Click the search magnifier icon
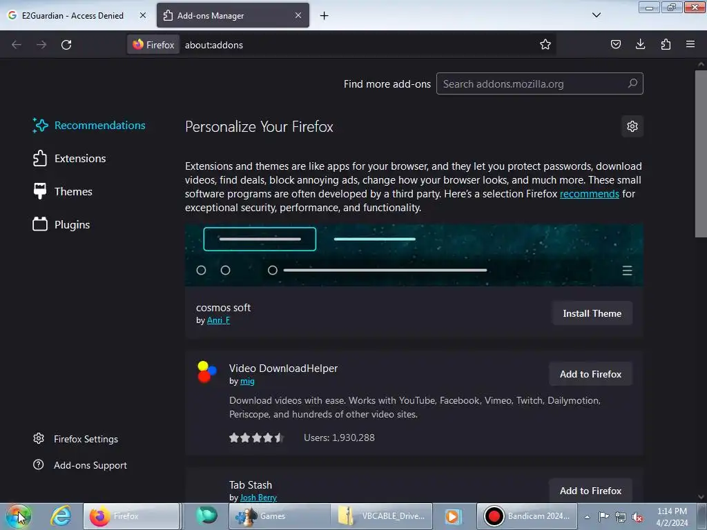The height and width of the screenshot is (530, 707). pyautogui.click(x=632, y=84)
